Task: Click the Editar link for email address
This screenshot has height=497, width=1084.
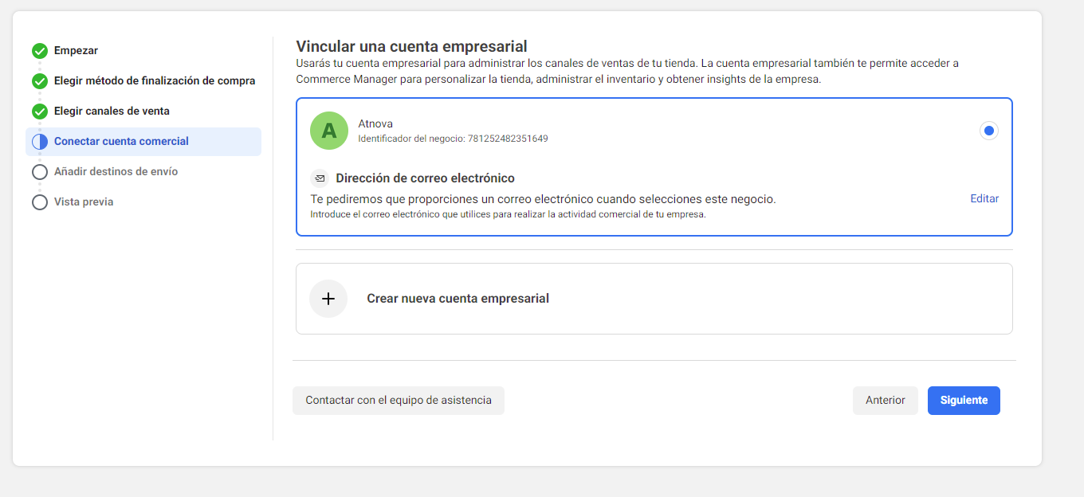Action: pyautogui.click(x=984, y=199)
